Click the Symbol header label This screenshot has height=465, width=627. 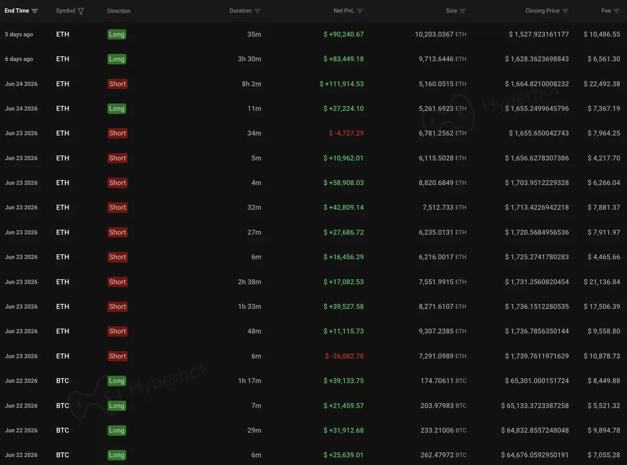(x=65, y=11)
